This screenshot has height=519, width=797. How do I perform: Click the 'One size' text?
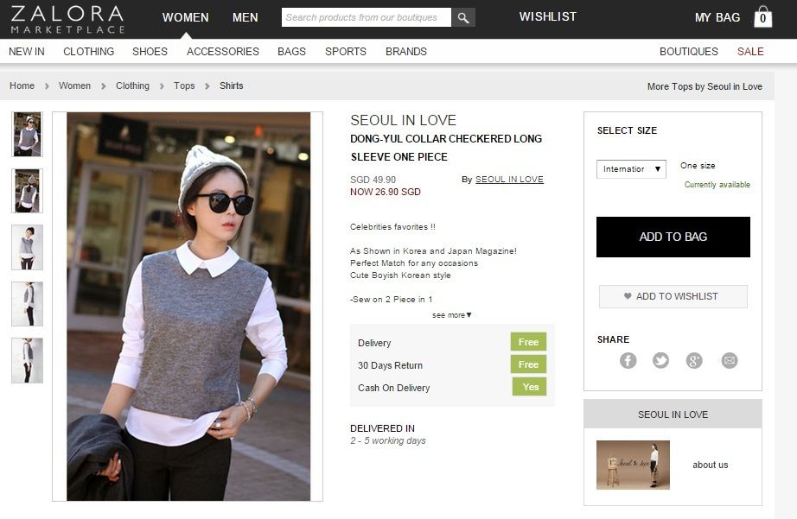pyautogui.click(x=698, y=166)
